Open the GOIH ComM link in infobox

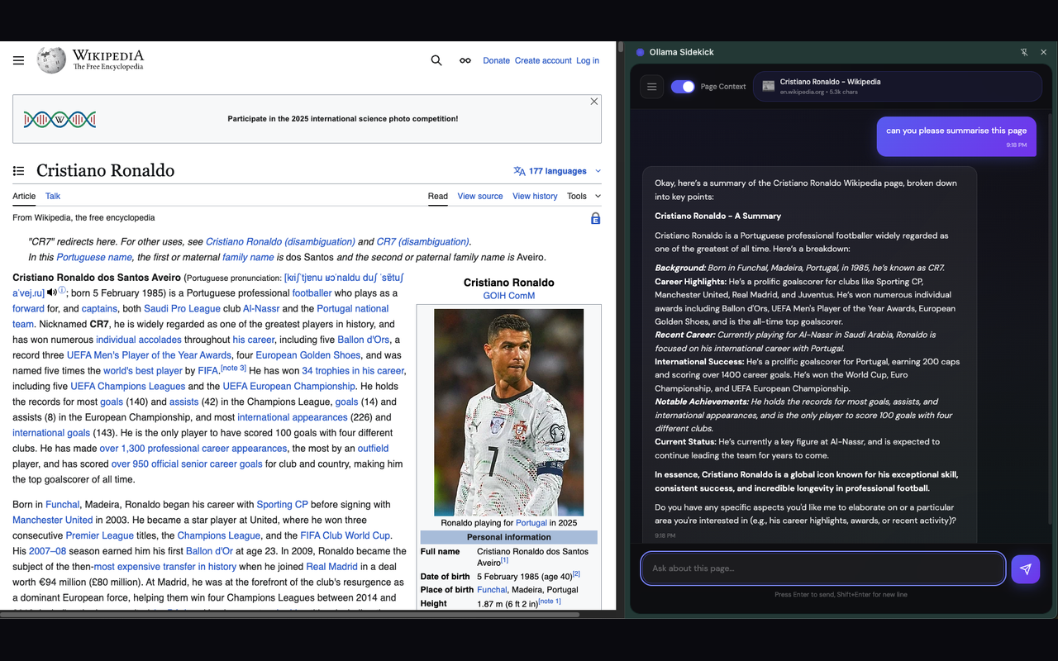click(508, 296)
